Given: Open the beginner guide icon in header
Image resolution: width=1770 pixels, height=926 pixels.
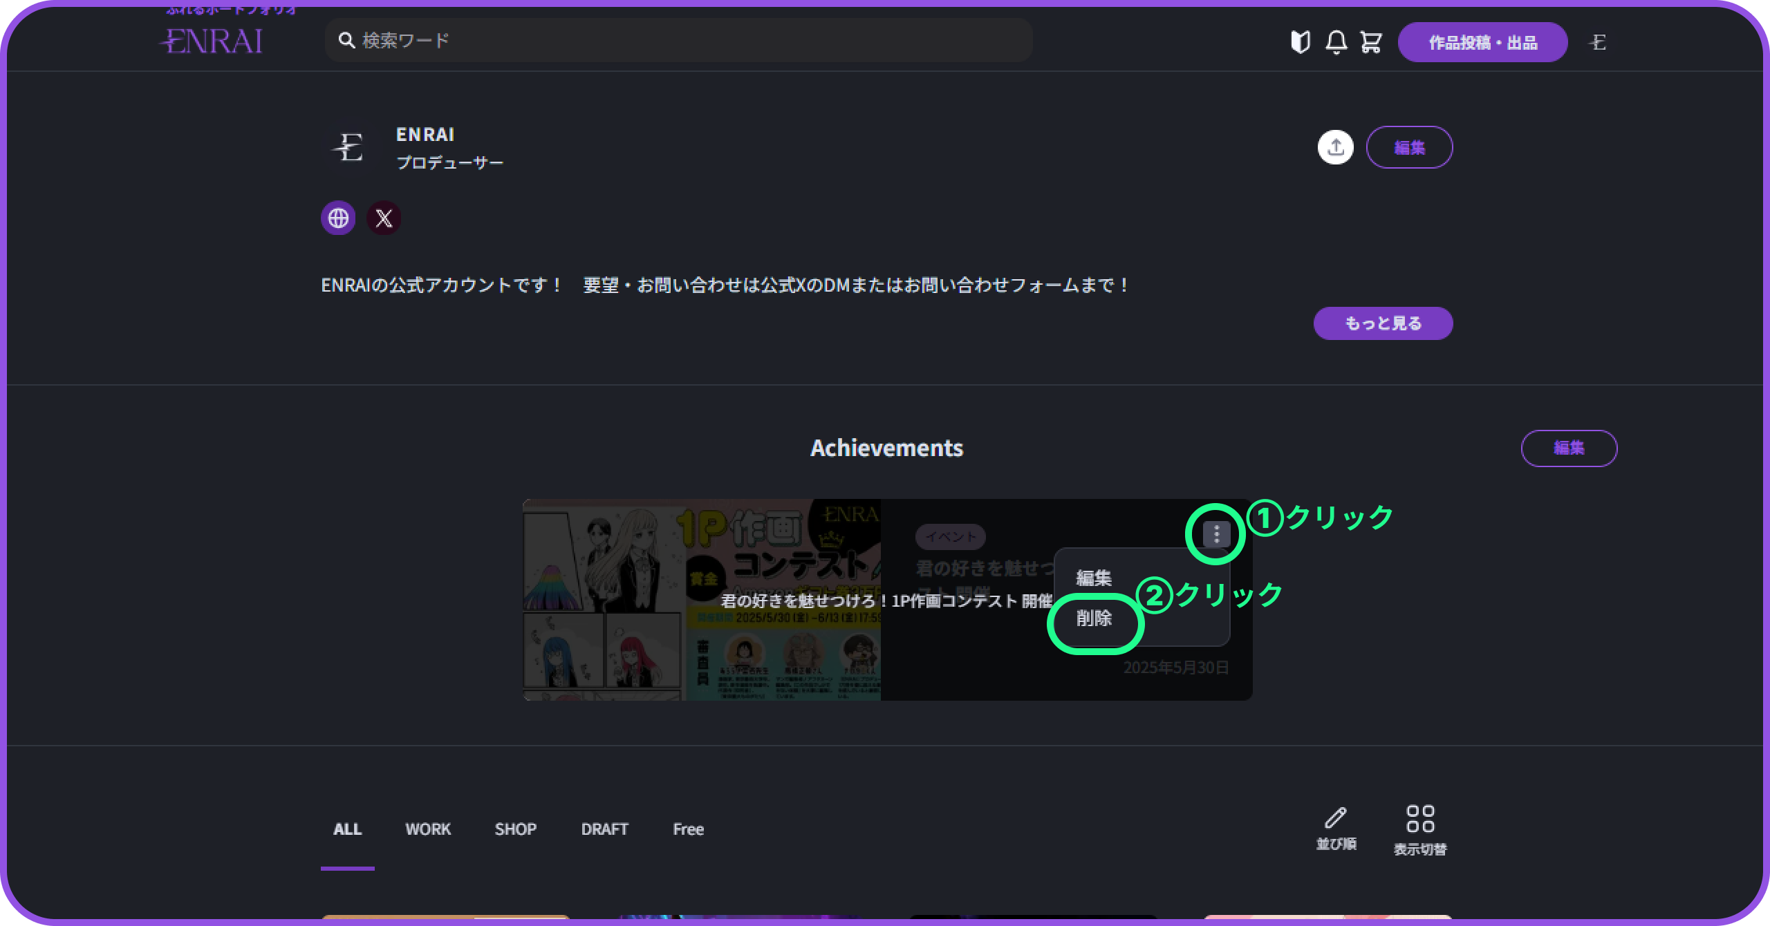Looking at the screenshot, I should [x=1300, y=42].
